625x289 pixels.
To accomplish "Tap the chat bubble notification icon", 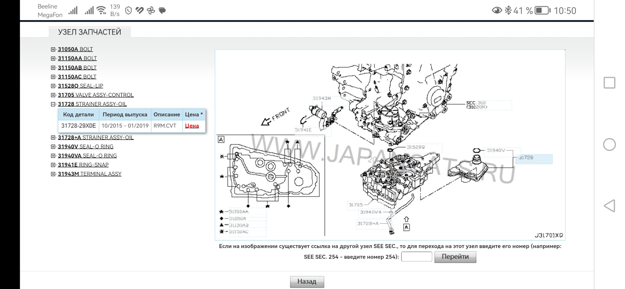I will 162,11.
